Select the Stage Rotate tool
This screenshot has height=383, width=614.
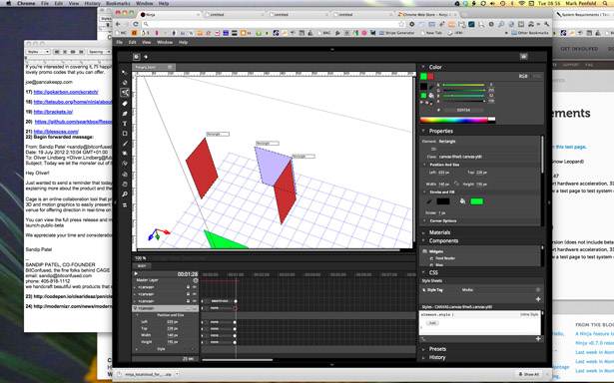tap(125, 175)
